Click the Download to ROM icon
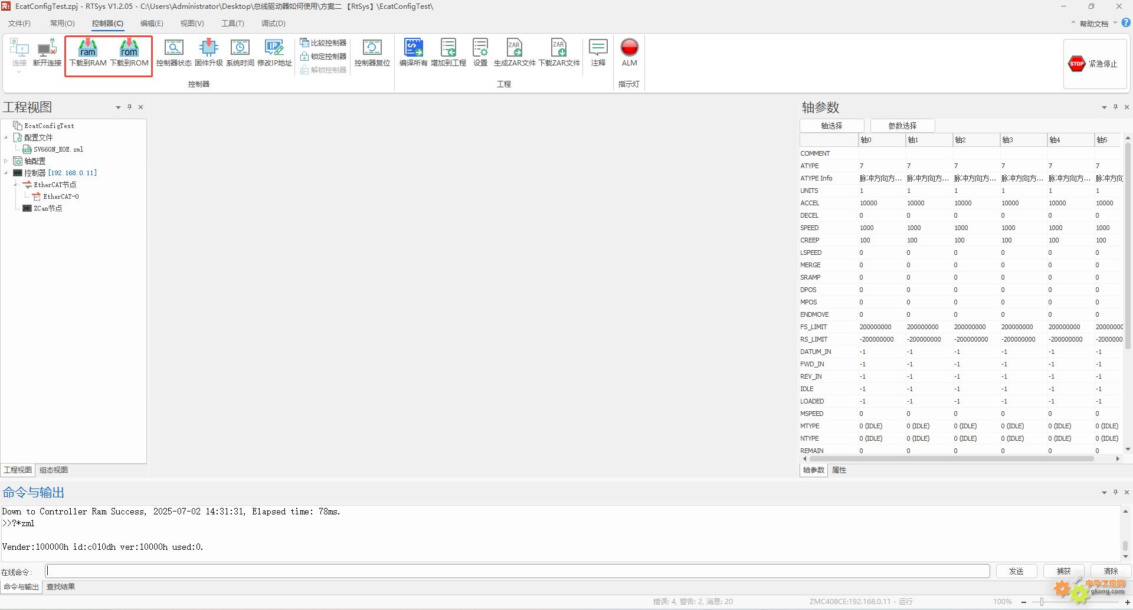The width and height of the screenshot is (1133, 610). [x=129, y=48]
